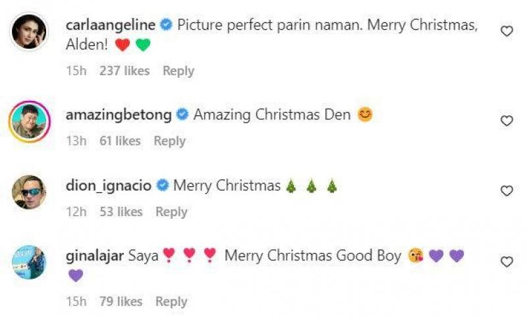Image resolution: width=527 pixels, height=317 pixels.
Task: Reply to amazingbetong's comment
Action: (x=170, y=140)
